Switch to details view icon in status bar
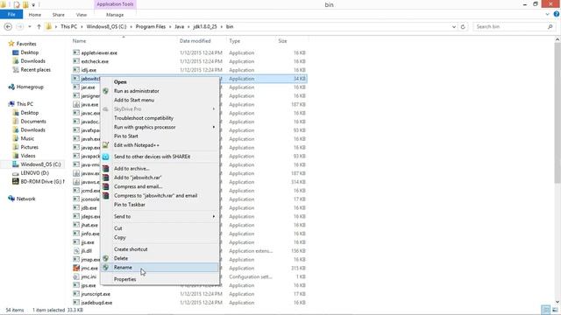 point(545,310)
